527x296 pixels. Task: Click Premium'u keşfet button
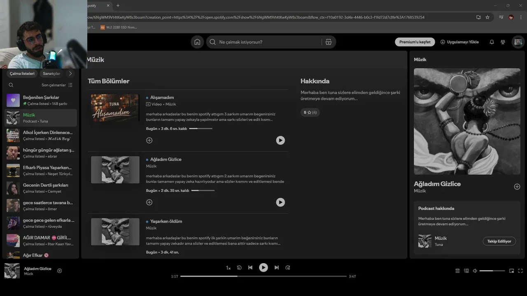tap(415, 42)
